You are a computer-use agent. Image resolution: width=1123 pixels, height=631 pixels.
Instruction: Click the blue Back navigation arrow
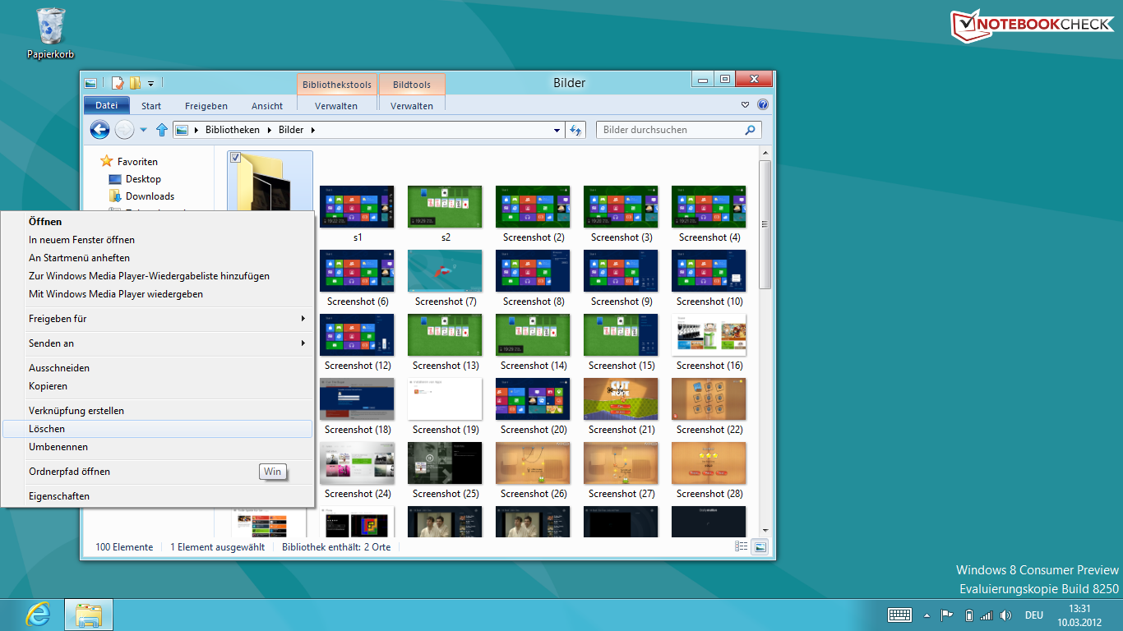coord(99,130)
